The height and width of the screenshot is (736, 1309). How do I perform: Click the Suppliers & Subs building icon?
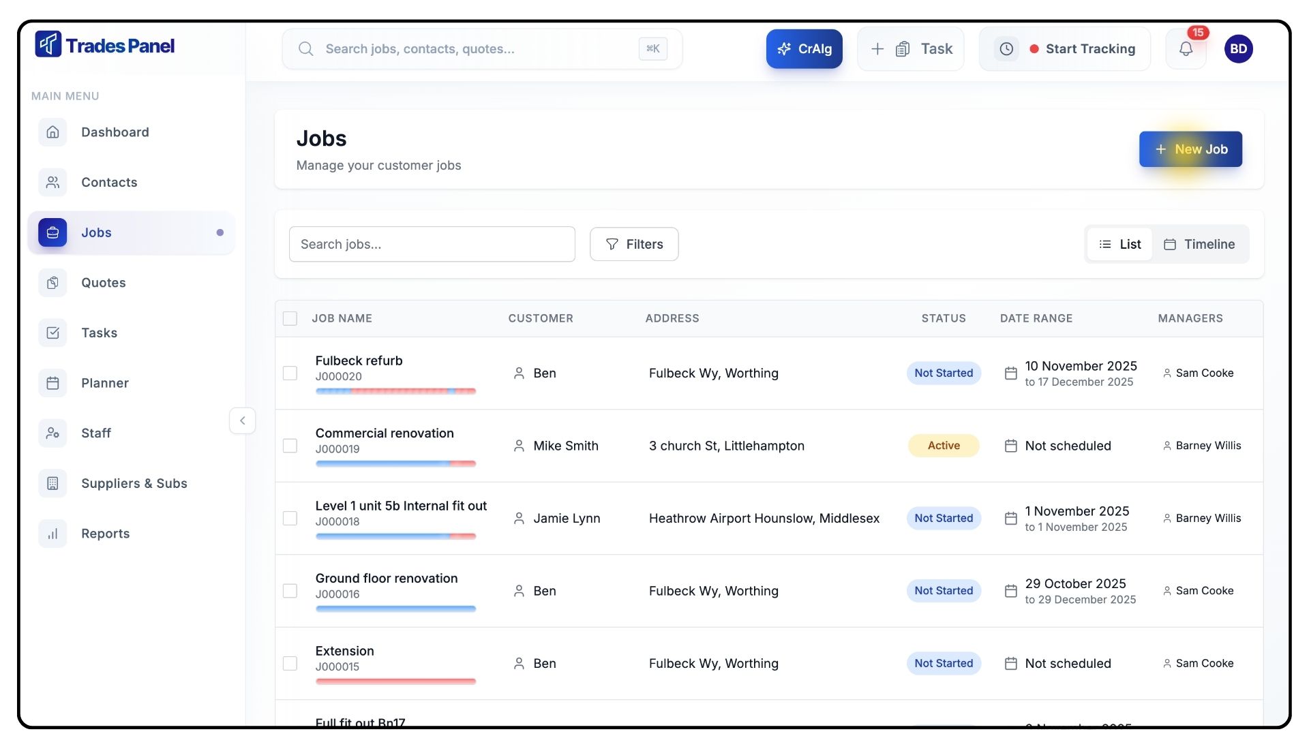pos(52,483)
